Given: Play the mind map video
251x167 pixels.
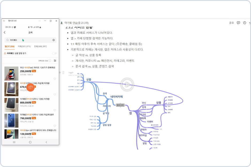Looking at the screenshot, I should (127, 84).
